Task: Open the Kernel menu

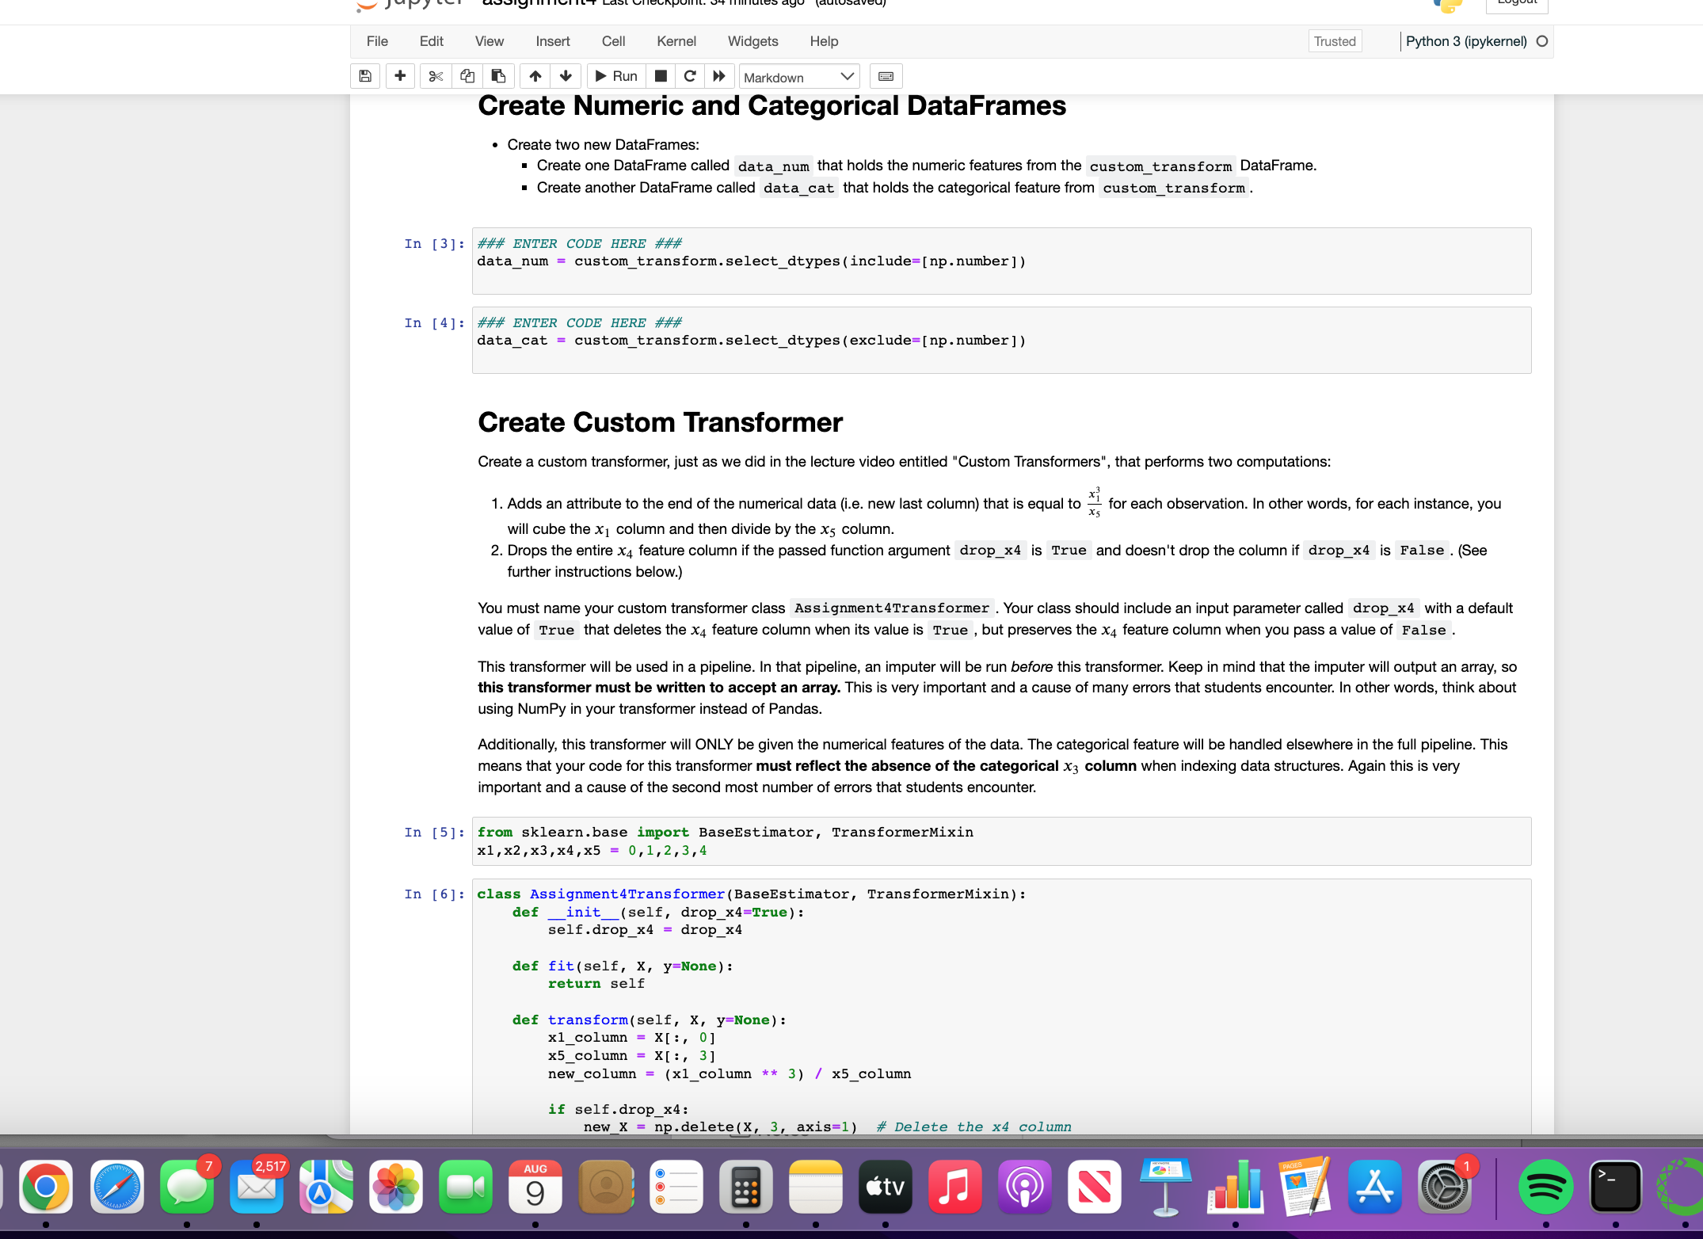Action: [676, 41]
